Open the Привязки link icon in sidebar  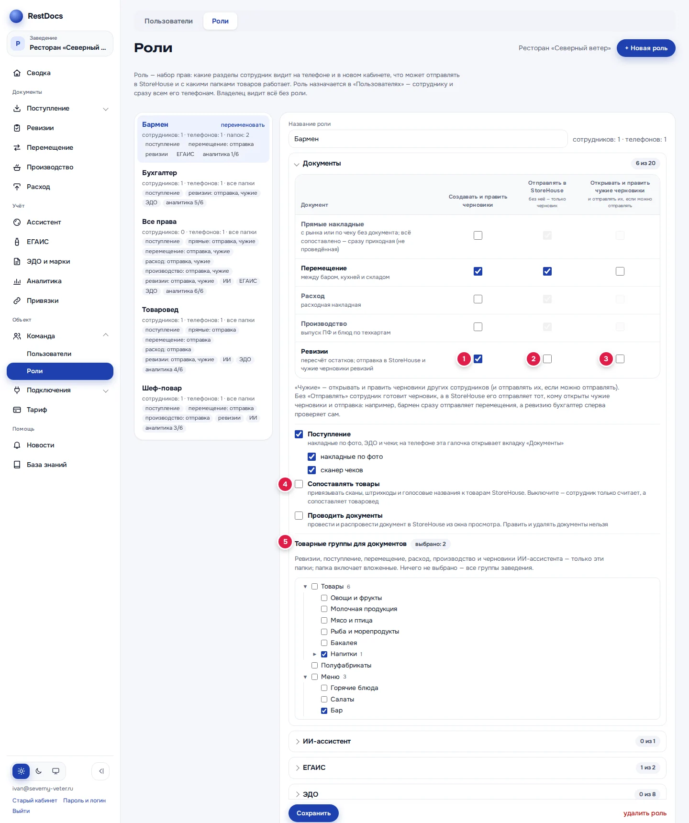(x=17, y=301)
